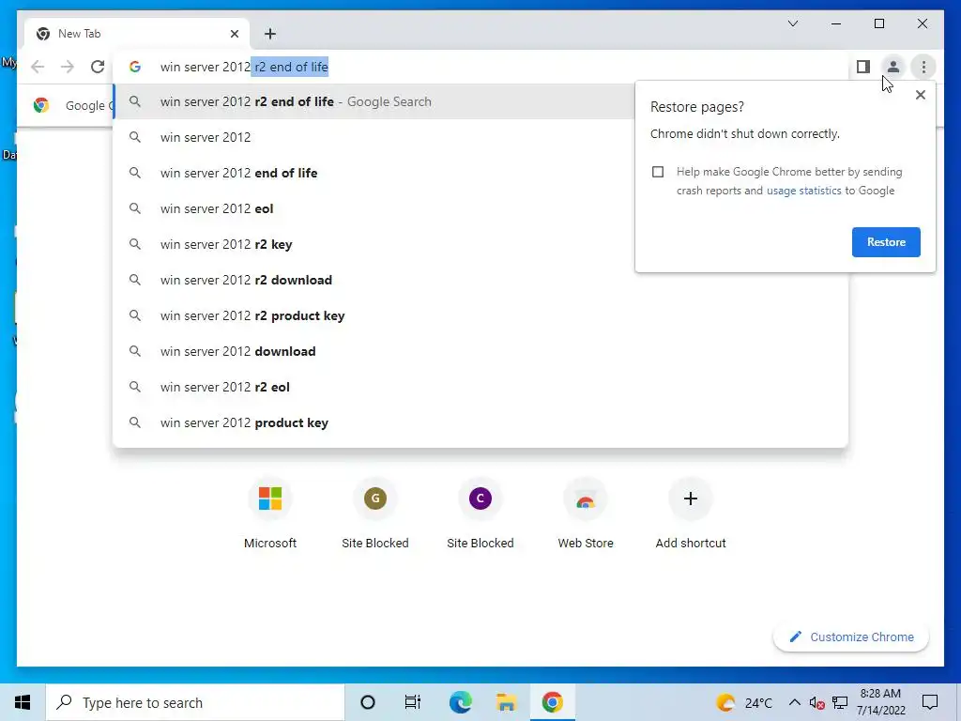Choose suggestion "win server 2012 r2 product key"

[x=480, y=315]
